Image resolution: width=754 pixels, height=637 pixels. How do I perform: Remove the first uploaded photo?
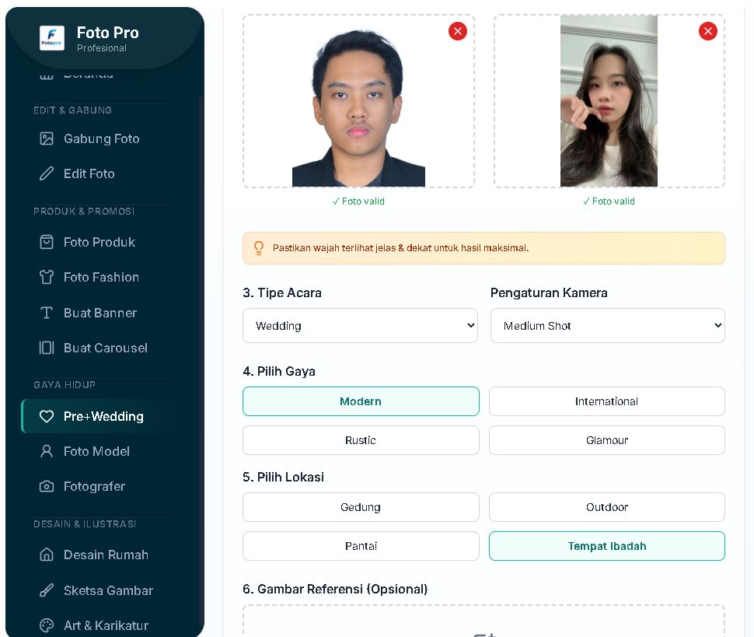[457, 31]
